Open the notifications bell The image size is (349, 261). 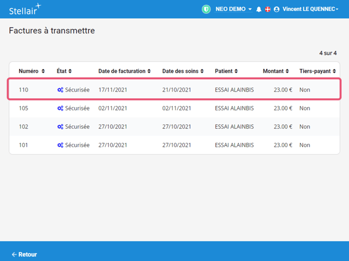tap(259, 10)
